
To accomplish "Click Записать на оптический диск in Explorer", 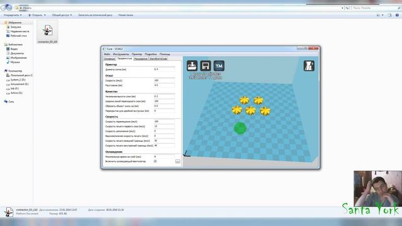I will click(95, 15).
